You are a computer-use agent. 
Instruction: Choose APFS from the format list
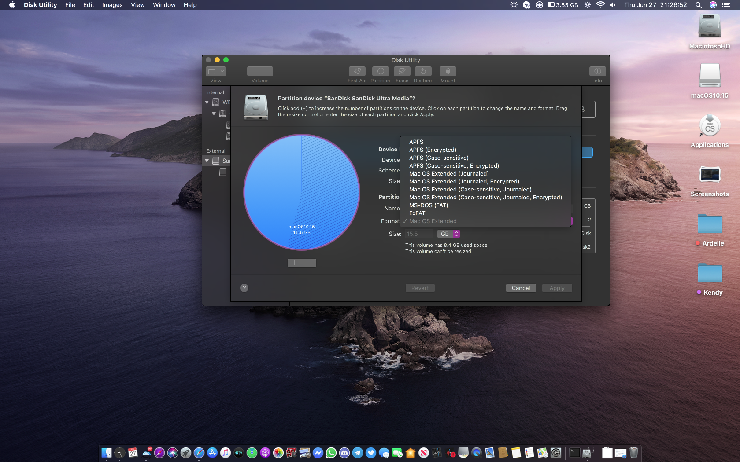pyautogui.click(x=485, y=142)
